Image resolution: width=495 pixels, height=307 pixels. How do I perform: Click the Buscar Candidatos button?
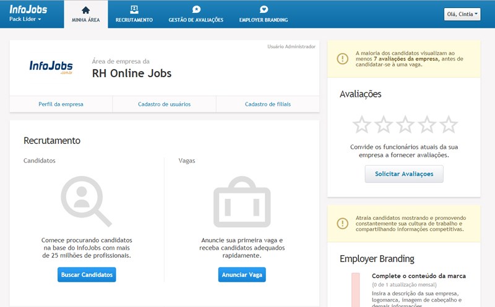click(x=87, y=274)
